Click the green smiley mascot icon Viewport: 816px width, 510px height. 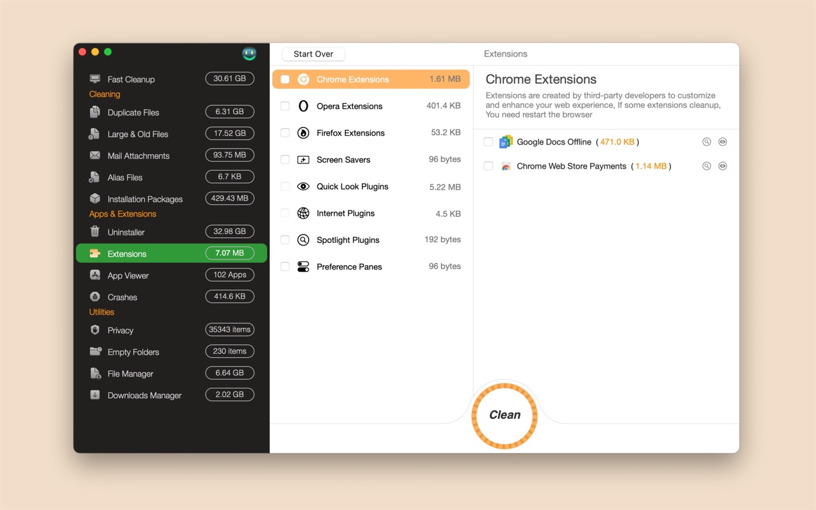(249, 54)
